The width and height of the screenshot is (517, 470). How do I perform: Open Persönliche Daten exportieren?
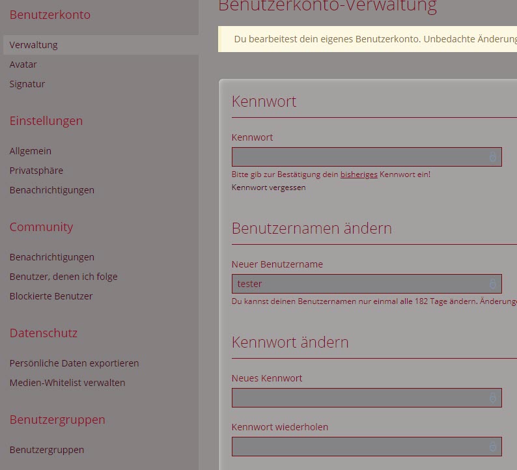pos(74,363)
